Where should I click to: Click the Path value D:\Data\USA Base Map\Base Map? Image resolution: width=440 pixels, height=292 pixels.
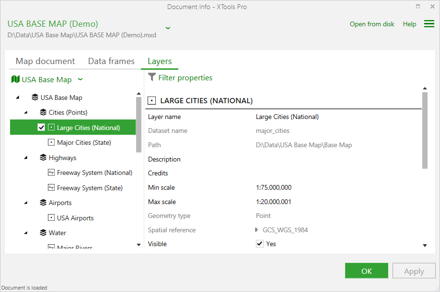point(303,145)
